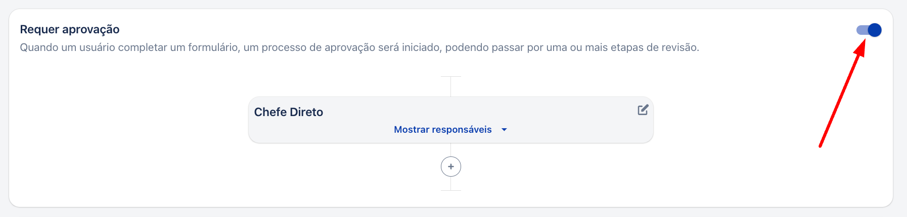The height and width of the screenshot is (217, 907).
Task: Click the circled plus below Chefe Direto
Action: [451, 167]
